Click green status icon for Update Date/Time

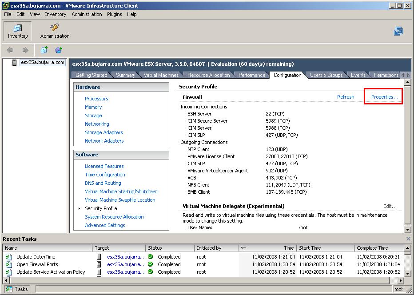coord(151,257)
